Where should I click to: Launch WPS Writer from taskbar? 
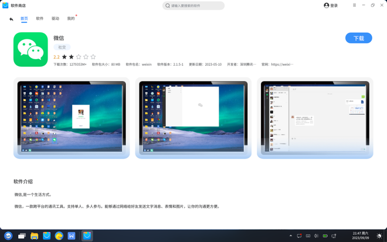pos(72,236)
